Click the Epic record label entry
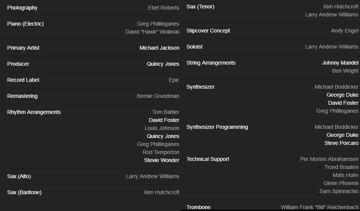 [174, 80]
